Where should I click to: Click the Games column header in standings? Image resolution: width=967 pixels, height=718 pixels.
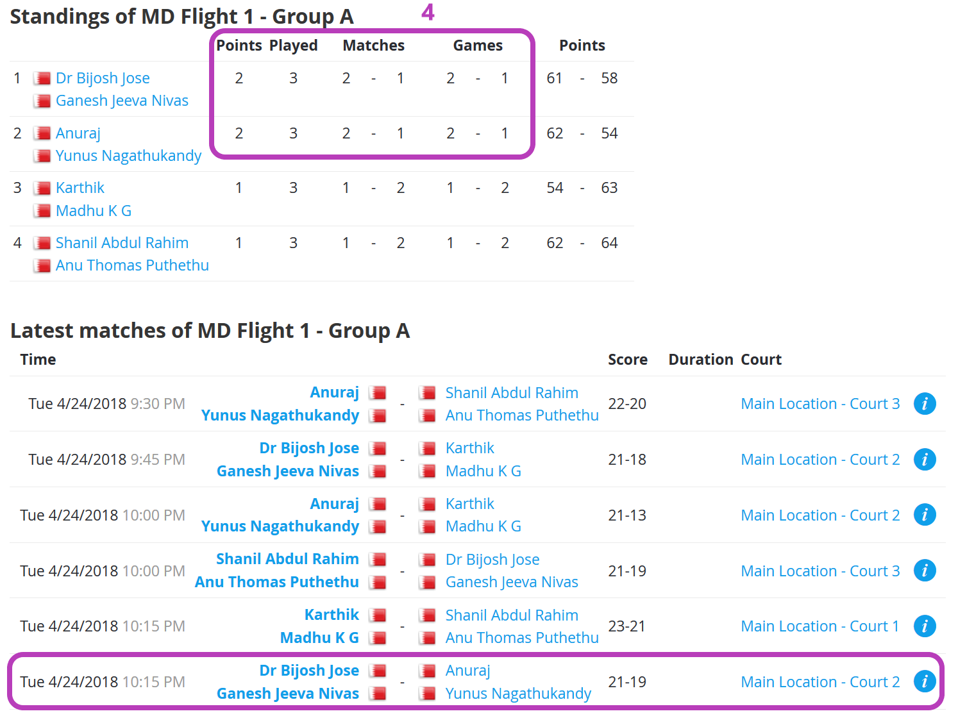pos(477,46)
